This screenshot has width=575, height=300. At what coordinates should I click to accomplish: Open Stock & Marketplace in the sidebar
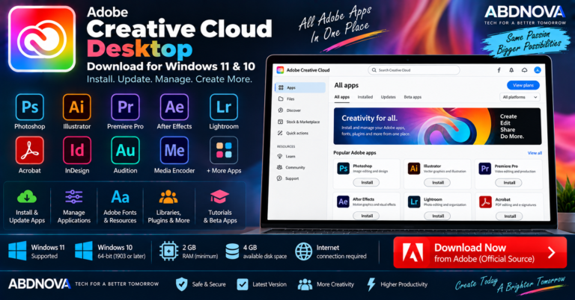pyautogui.click(x=300, y=122)
